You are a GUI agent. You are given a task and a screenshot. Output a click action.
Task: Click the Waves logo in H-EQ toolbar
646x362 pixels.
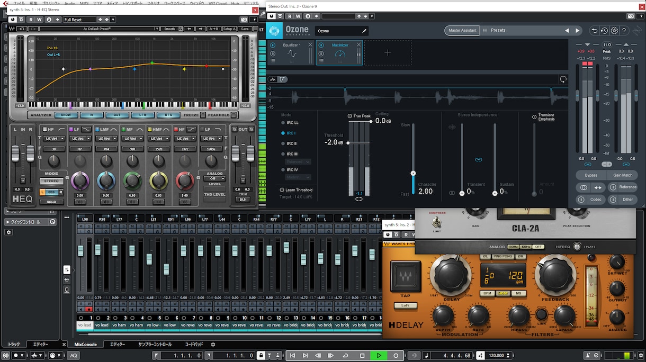tap(12, 29)
